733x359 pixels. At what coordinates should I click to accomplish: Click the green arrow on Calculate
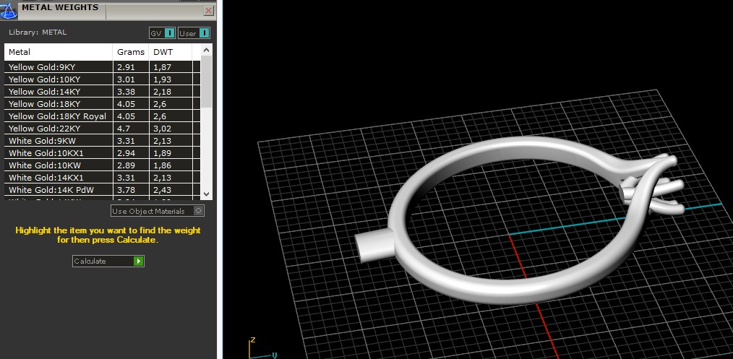point(138,261)
